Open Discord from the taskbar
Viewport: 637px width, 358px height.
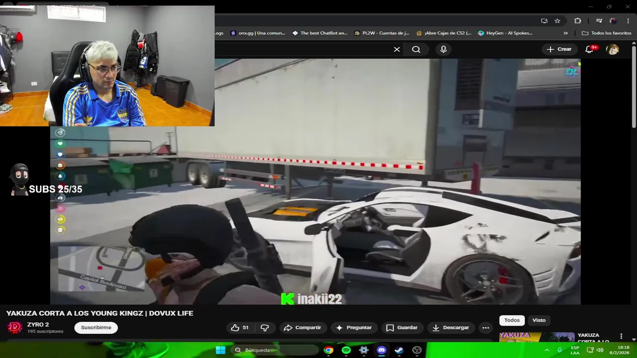pos(382,350)
